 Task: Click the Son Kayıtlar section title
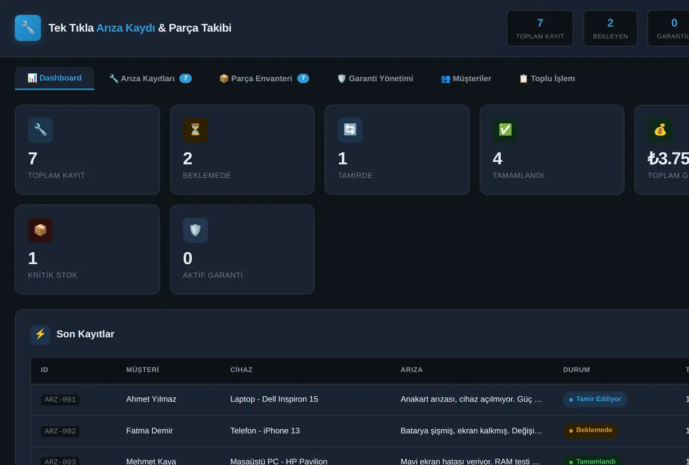pyautogui.click(x=86, y=334)
